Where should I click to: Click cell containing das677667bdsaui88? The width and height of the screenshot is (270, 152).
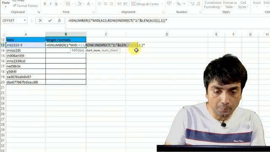[26, 82]
